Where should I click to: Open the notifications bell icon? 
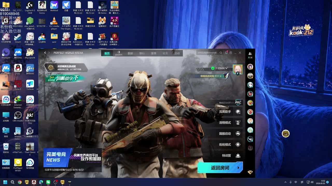point(226,53)
